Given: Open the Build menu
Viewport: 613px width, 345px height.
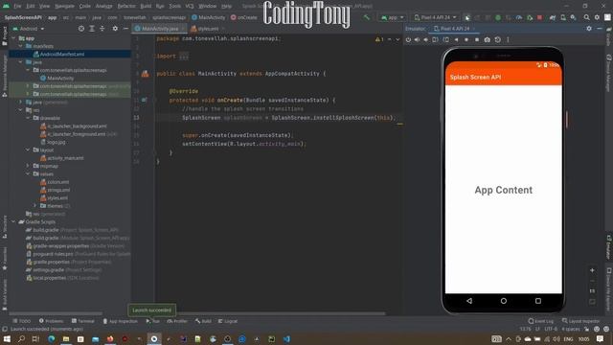Looking at the screenshot, I should 146,7.
